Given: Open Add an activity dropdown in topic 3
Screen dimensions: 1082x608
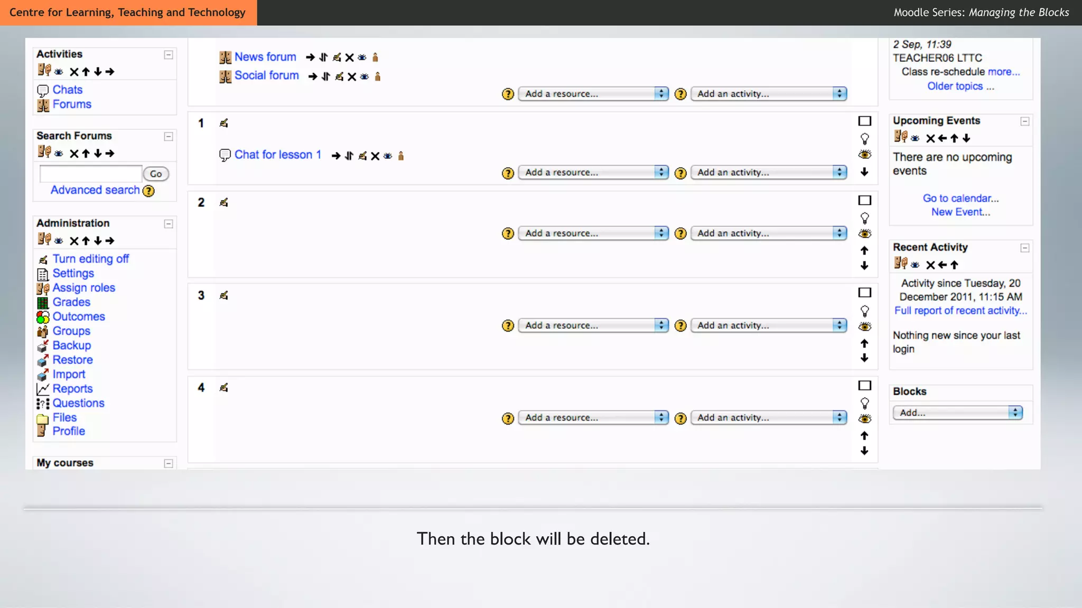Looking at the screenshot, I should [x=769, y=326].
